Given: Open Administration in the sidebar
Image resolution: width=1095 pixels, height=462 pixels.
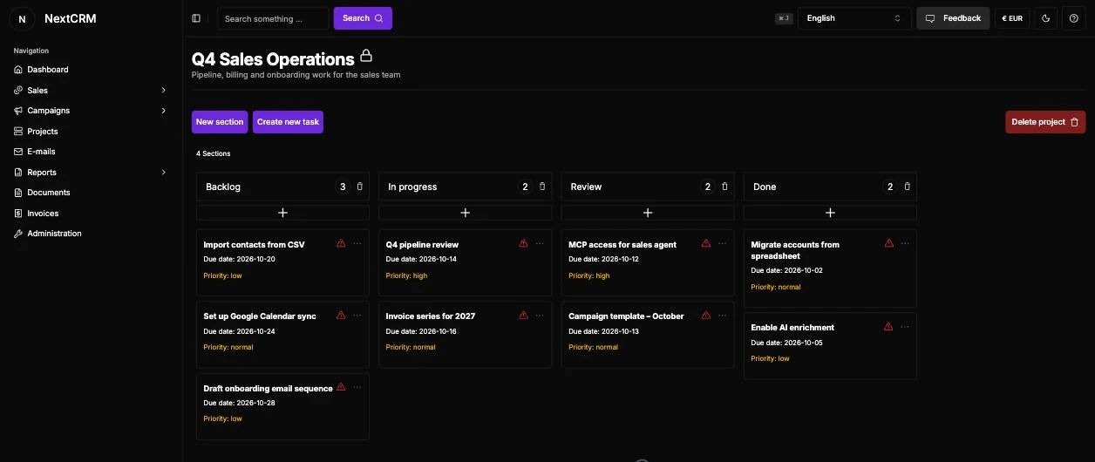Looking at the screenshot, I should [x=91, y=234].
